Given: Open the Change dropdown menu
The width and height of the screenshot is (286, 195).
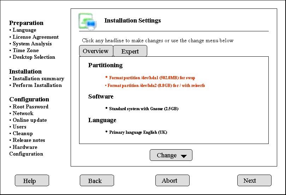Looking at the screenshot, I should pyautogui.click(x=171, y=155).
